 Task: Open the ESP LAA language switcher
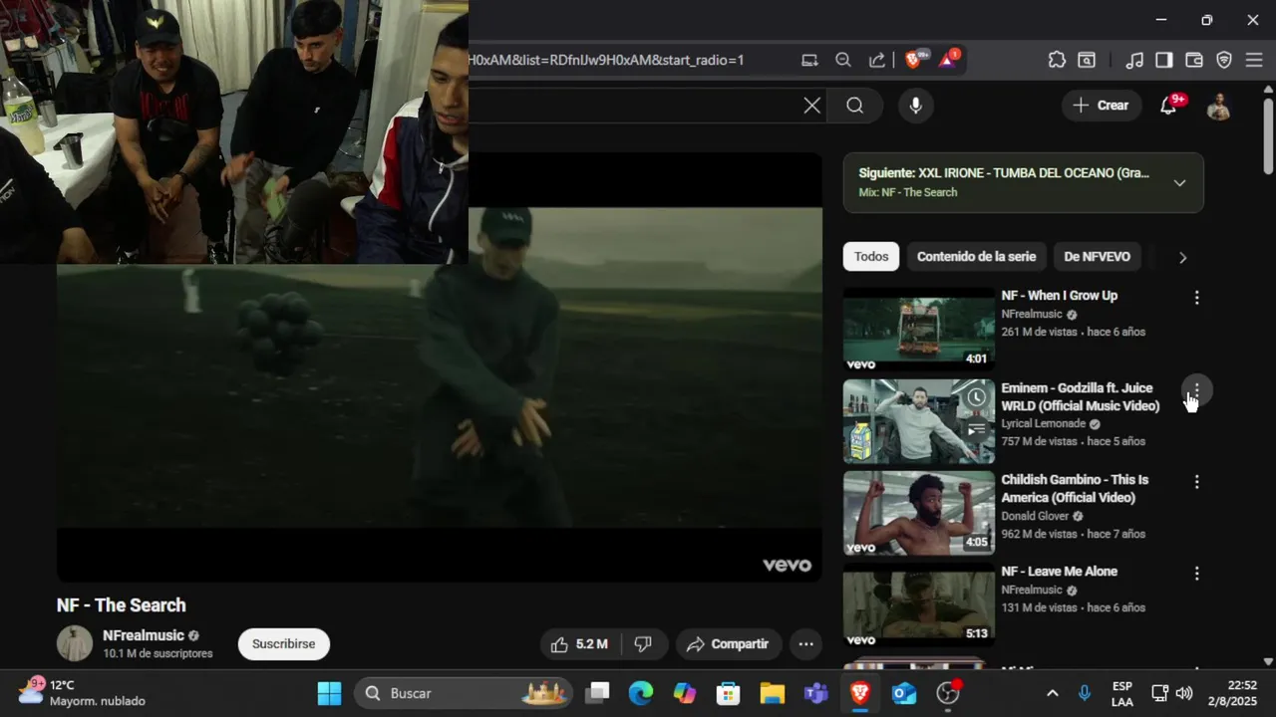pyautogui.click(x=1122, y=694)
